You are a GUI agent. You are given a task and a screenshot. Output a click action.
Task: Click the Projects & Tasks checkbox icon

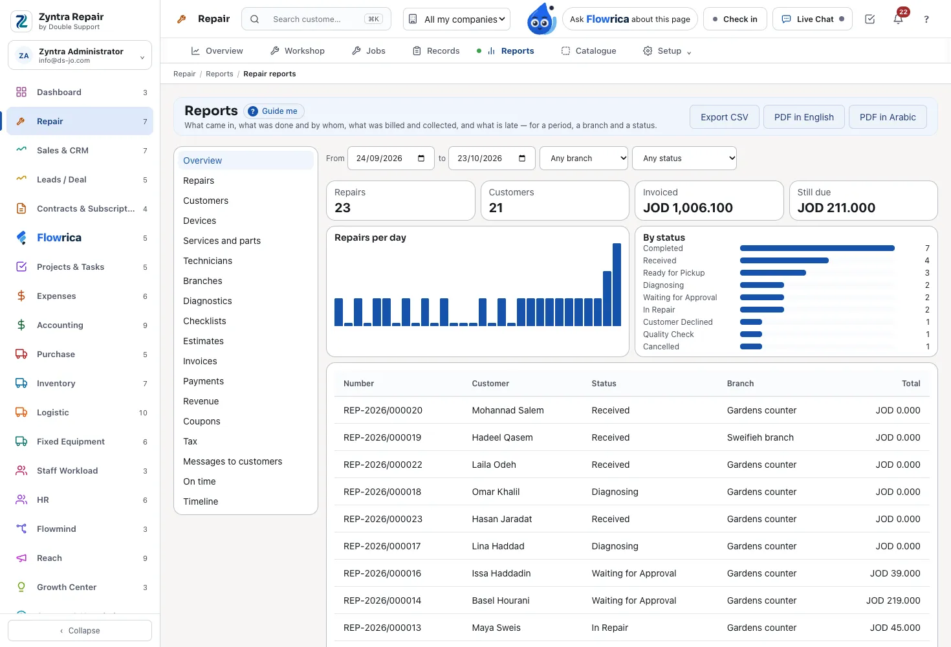(21, 267)
